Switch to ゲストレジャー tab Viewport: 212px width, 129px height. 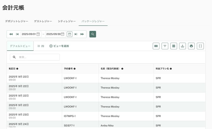(x=43, y=21)
